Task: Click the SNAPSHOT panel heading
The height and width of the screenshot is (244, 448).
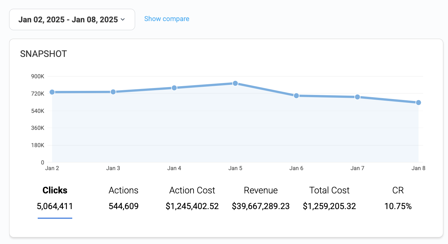Action: click(x=43, y=54)
